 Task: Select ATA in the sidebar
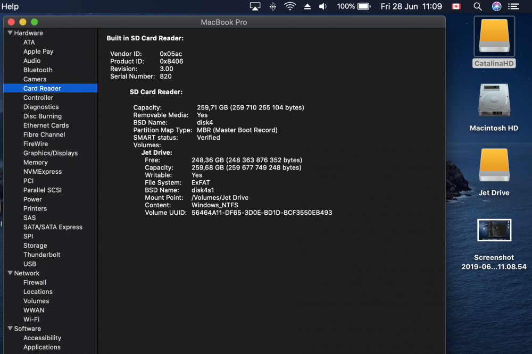pyautogui.click(x=29, y=43)
